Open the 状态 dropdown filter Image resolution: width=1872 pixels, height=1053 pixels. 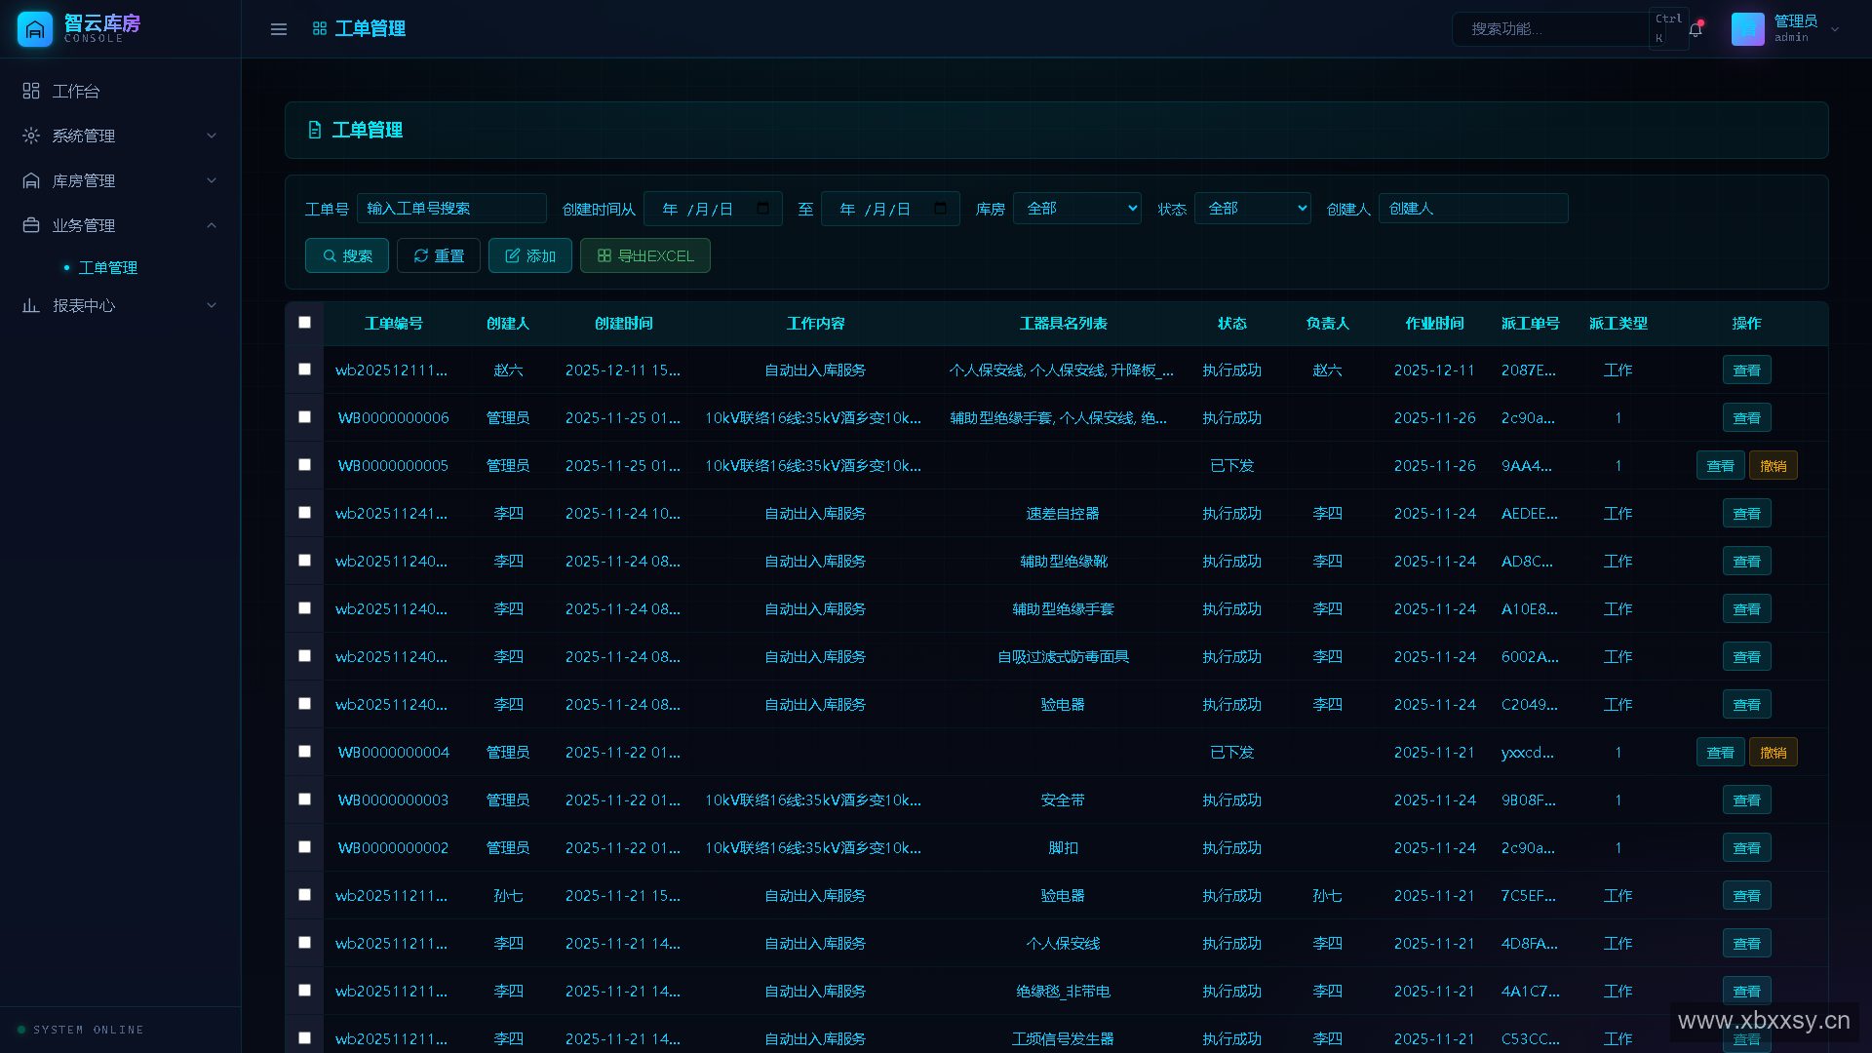click(x=1253, y=209)
